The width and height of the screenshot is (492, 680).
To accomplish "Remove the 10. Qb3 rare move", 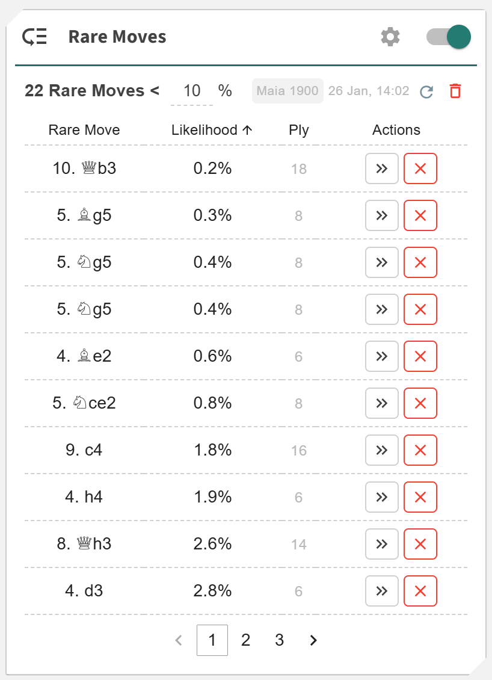I will tap(420, 168).
